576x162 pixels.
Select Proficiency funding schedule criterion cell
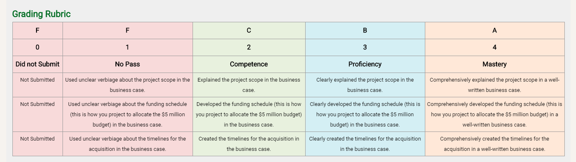point(365,115)
